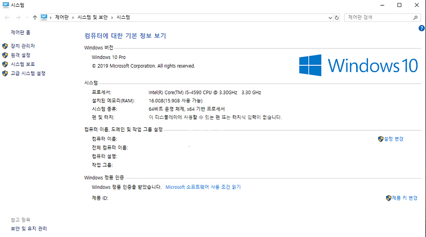Click the 컴퓨터에 대한 기본 정보 보기 heading
This screenshot has height=237, width=426.
(125, 36)
